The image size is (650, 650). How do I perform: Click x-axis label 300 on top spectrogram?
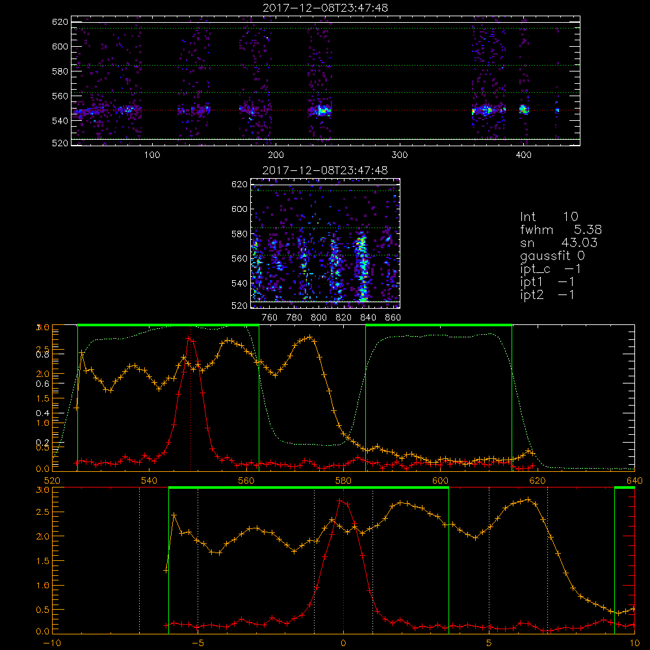400,155
